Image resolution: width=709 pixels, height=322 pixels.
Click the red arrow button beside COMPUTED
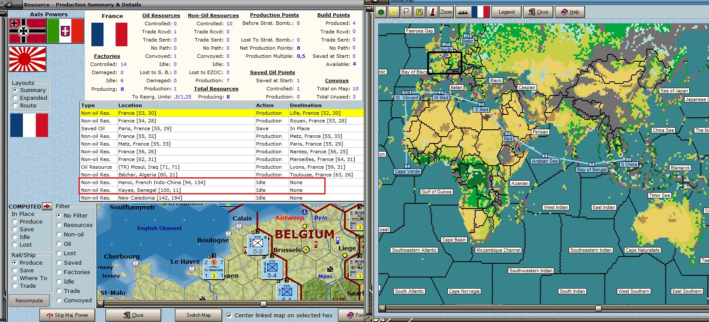point(47,206)
